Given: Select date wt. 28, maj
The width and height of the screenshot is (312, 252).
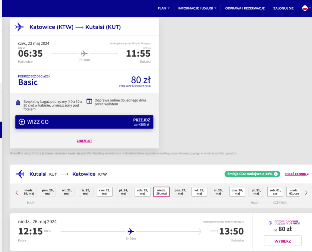Looking at the screenshot, I should pos(199,192).
